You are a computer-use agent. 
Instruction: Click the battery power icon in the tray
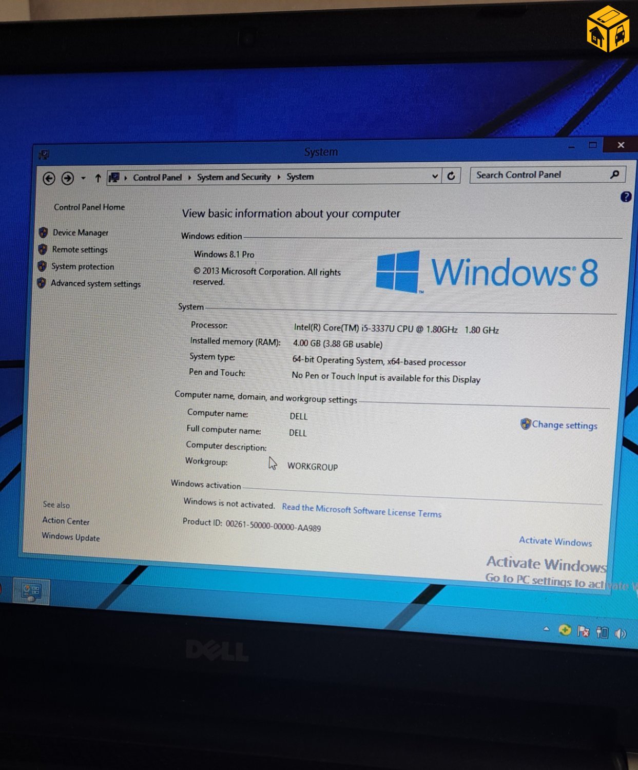602,632
